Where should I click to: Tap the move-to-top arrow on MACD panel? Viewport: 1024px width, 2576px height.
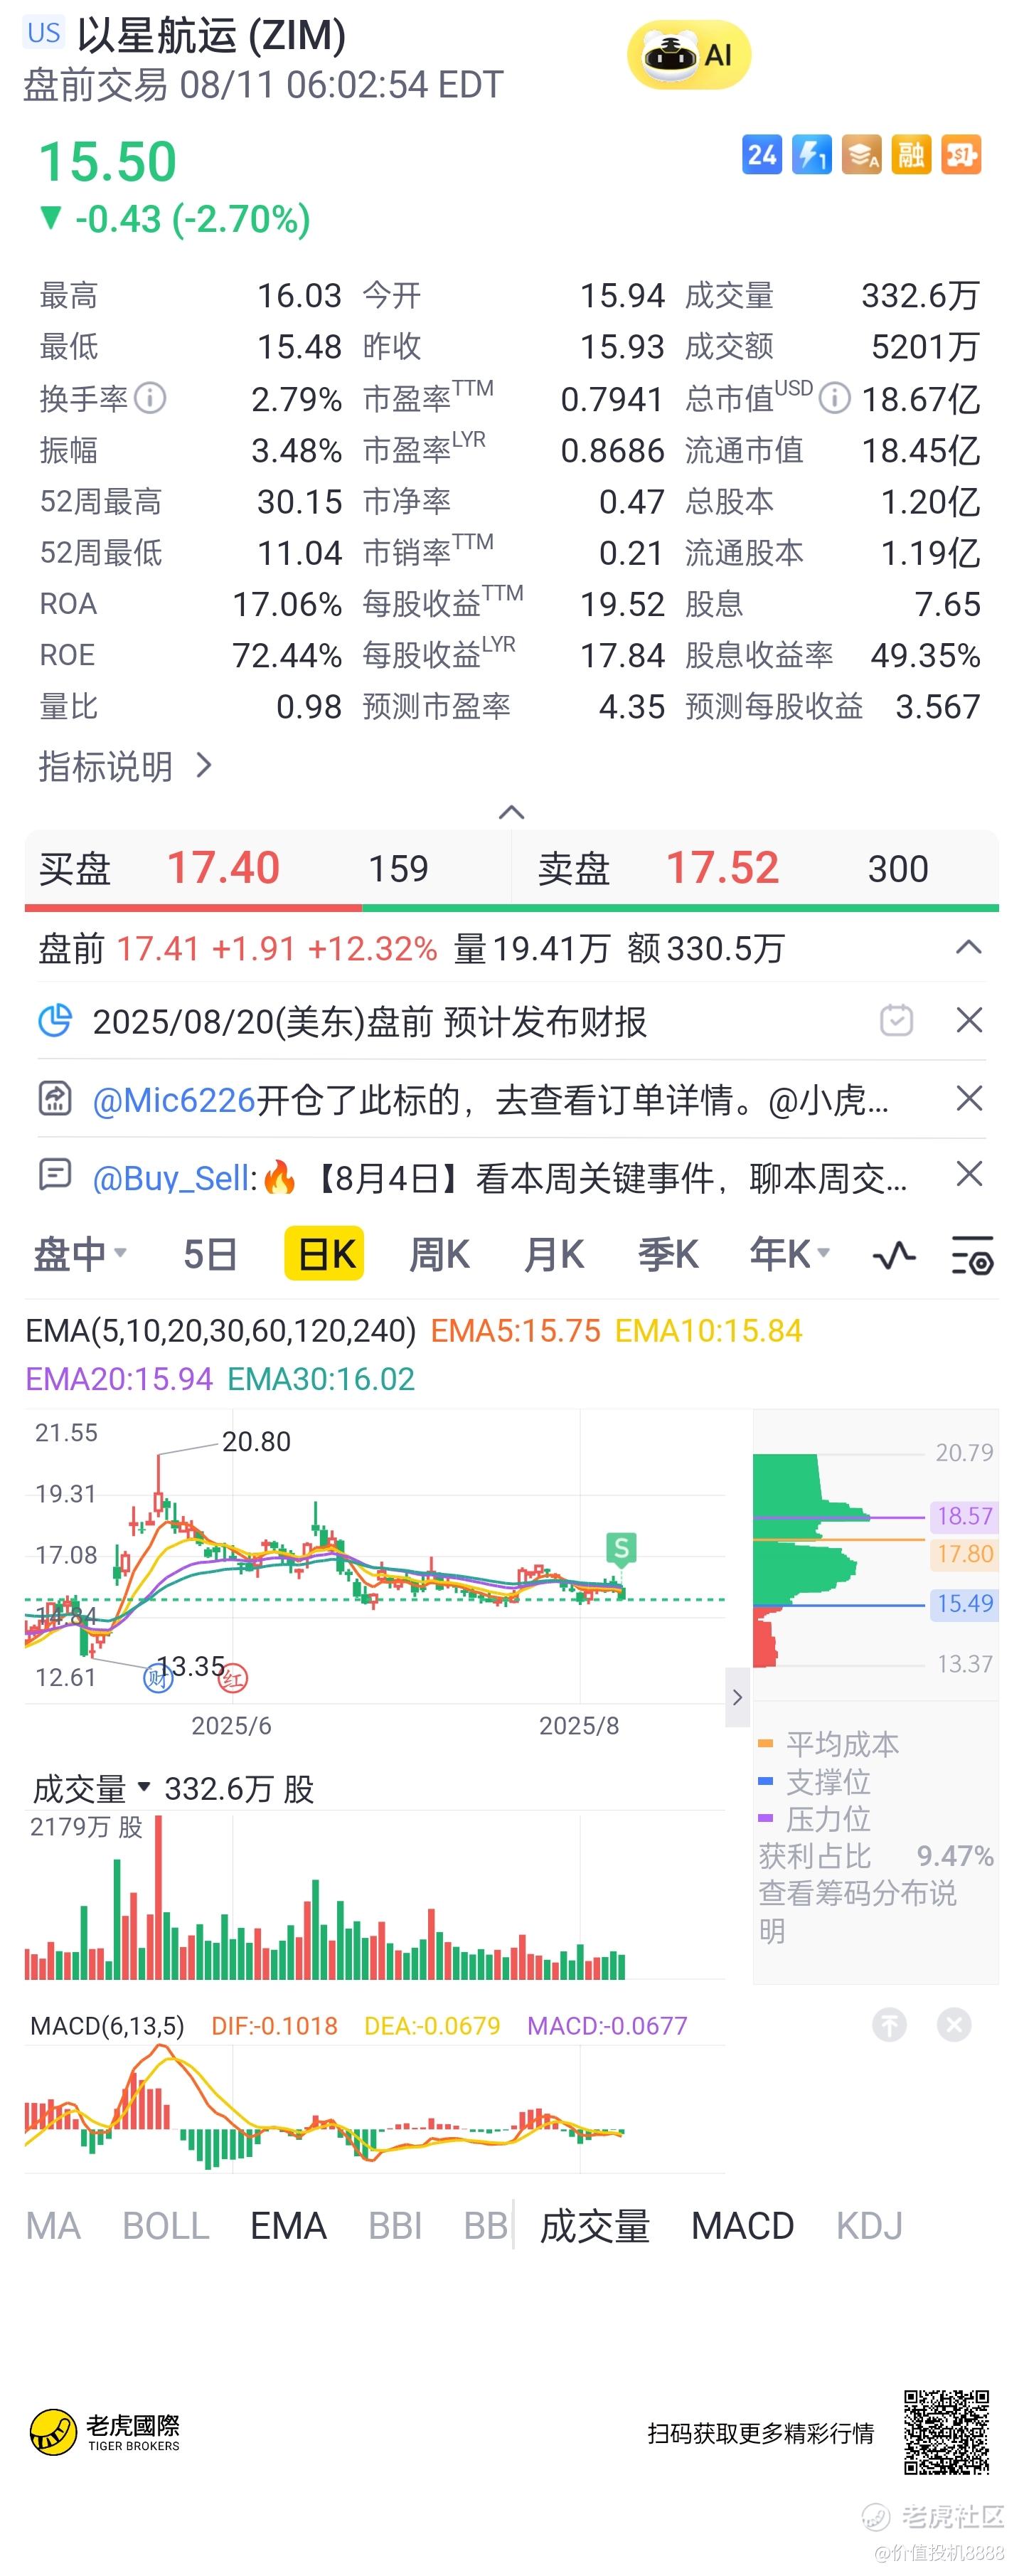tap(889, 2025)
